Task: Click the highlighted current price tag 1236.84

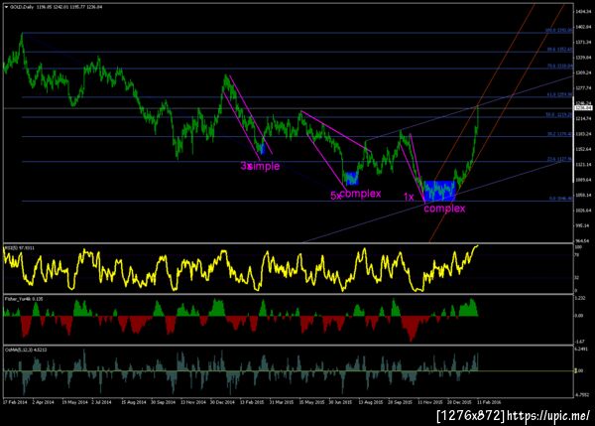Action: [583, 108]
